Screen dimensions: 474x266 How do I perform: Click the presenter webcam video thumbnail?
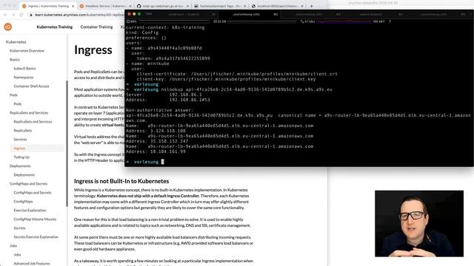419,223
